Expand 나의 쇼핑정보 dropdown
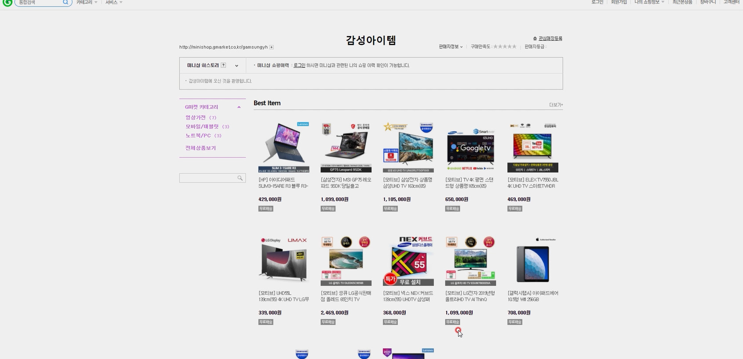Screen dimensions: 743x359 tap(649, 2)
